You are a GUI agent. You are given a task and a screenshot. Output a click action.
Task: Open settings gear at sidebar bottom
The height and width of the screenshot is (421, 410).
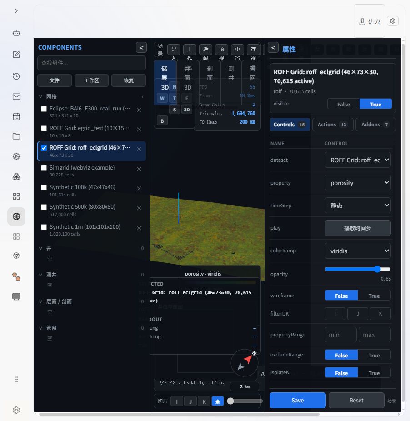coord(16,410)
